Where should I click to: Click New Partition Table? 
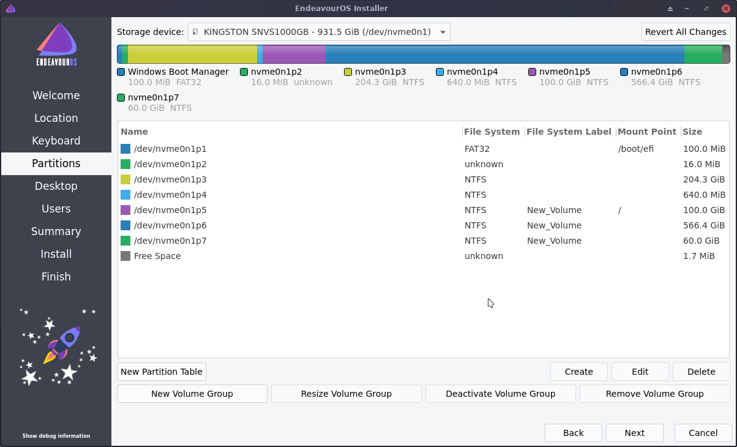tap(161, 372)
